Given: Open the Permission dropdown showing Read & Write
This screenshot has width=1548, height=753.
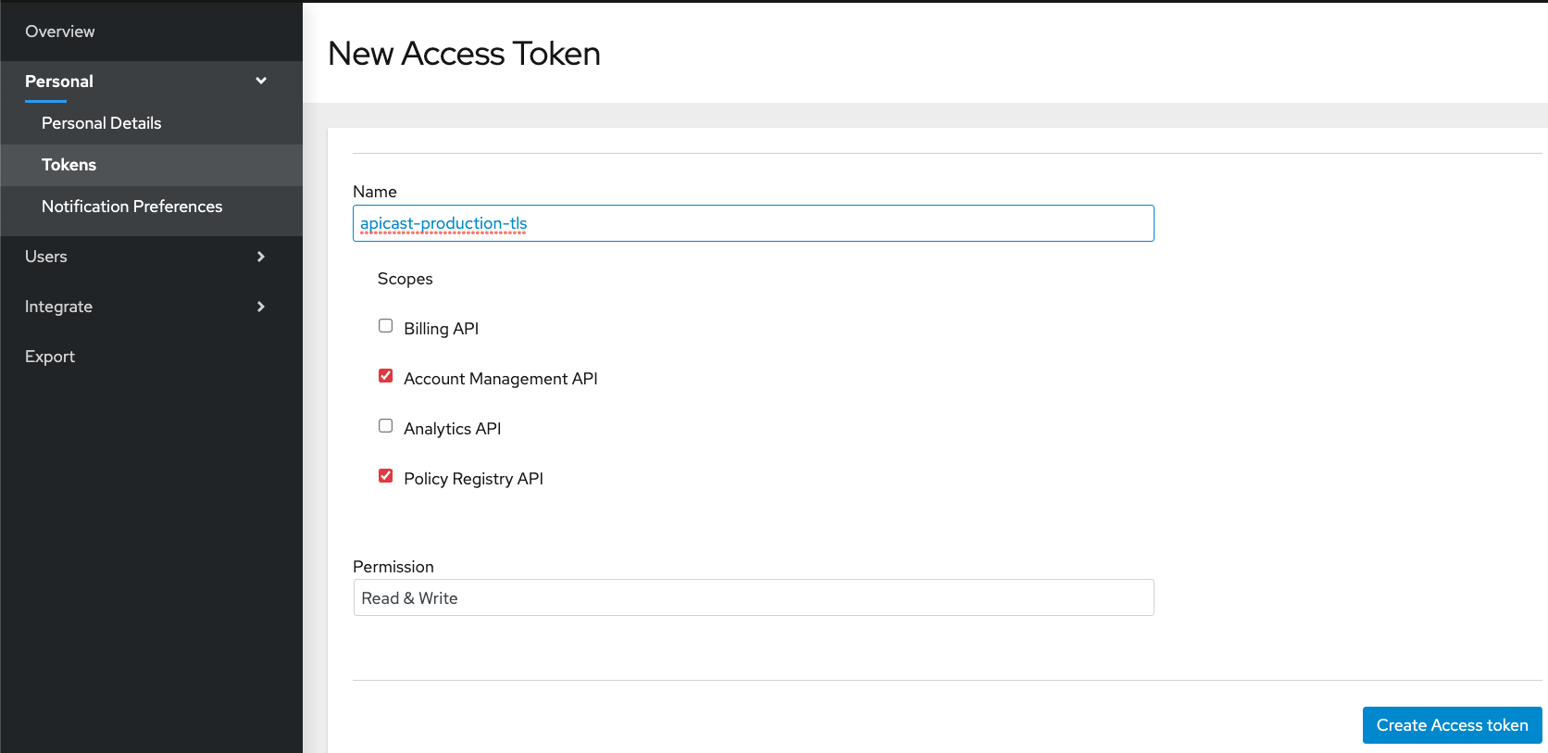Looking at the screenshot, I should point(753,597).
